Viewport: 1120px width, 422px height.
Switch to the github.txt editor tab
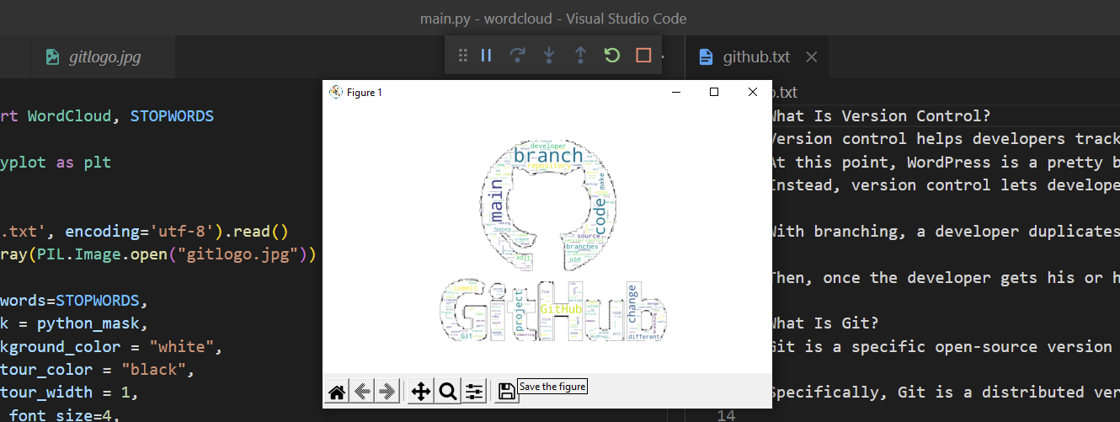[x=757, y=57]
